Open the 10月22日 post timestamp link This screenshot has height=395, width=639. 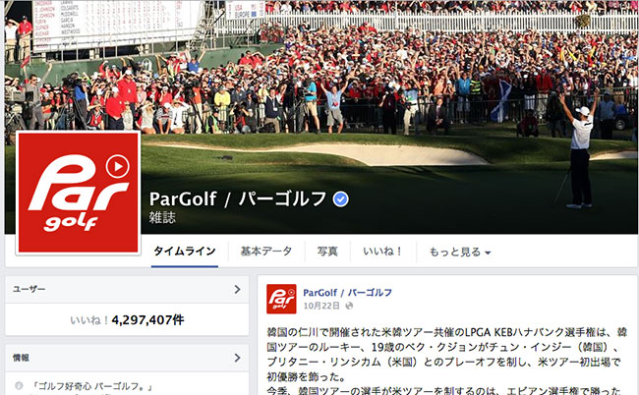tap(321, 306)
